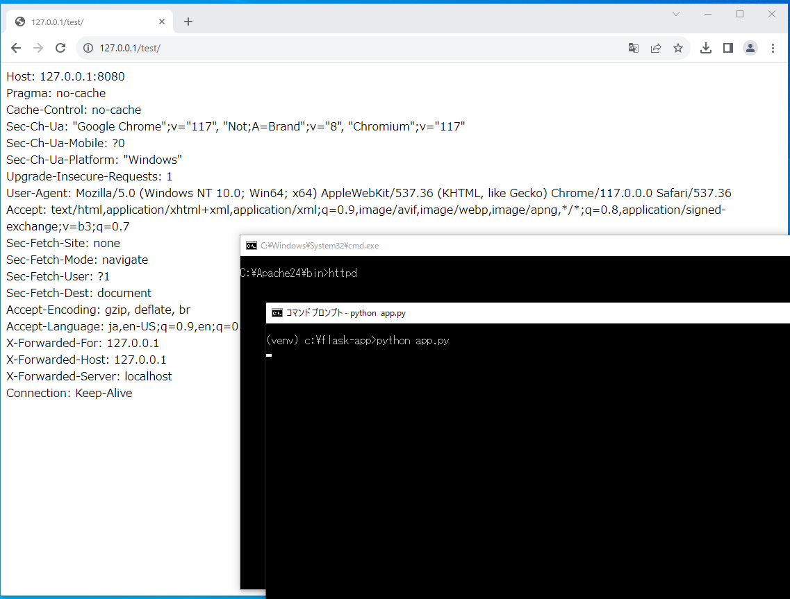Open Chrome's three-dot menu
Viewport: 790px width, 599px height.
coord(773,48)
